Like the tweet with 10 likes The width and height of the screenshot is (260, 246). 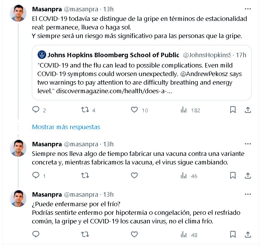point(134,110)
